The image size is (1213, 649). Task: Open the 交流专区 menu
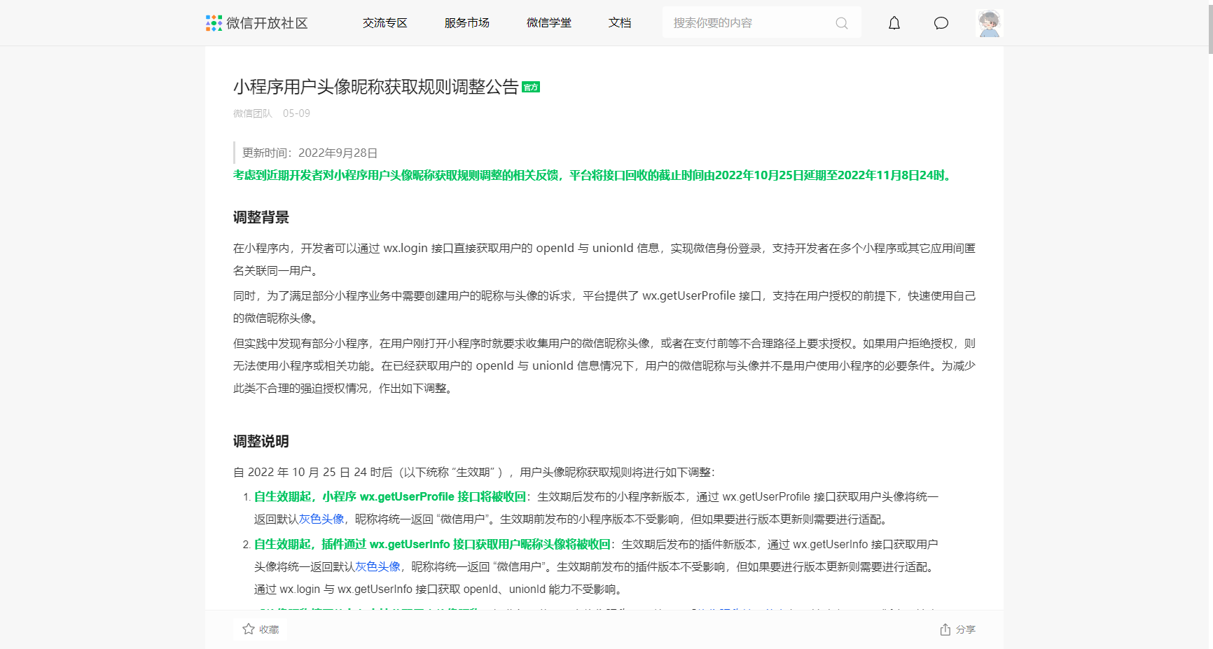385,23
